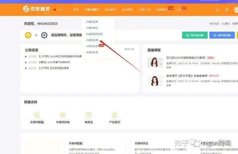Choose 关键词挖掘 in the dropdown menu
238x154 pixels.
coord(92,22)
